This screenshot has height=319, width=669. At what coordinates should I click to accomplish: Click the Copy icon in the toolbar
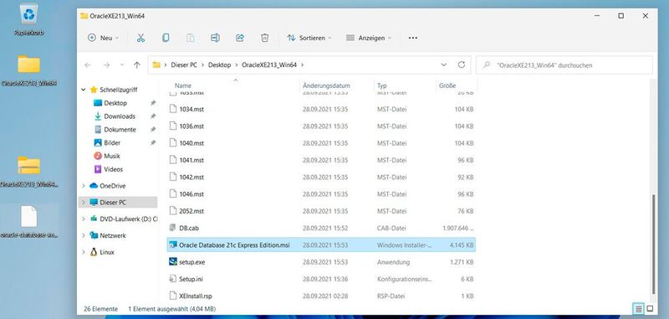coord(166,38)
